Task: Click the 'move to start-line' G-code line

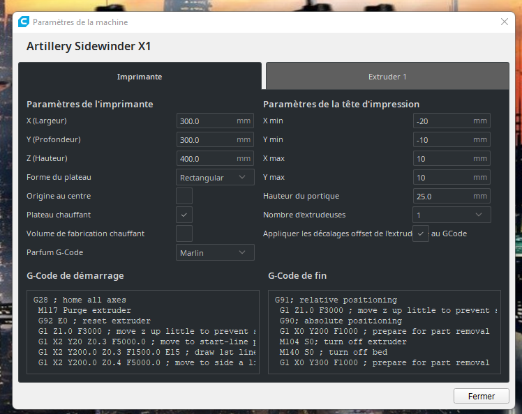Action: [147, 342]
